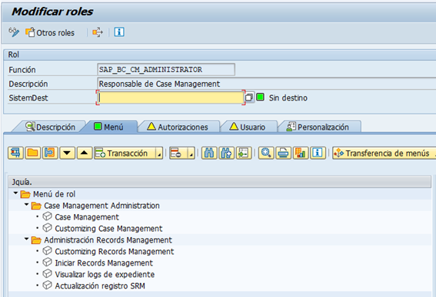Focus the SistemDest input field

coord(171,97)
